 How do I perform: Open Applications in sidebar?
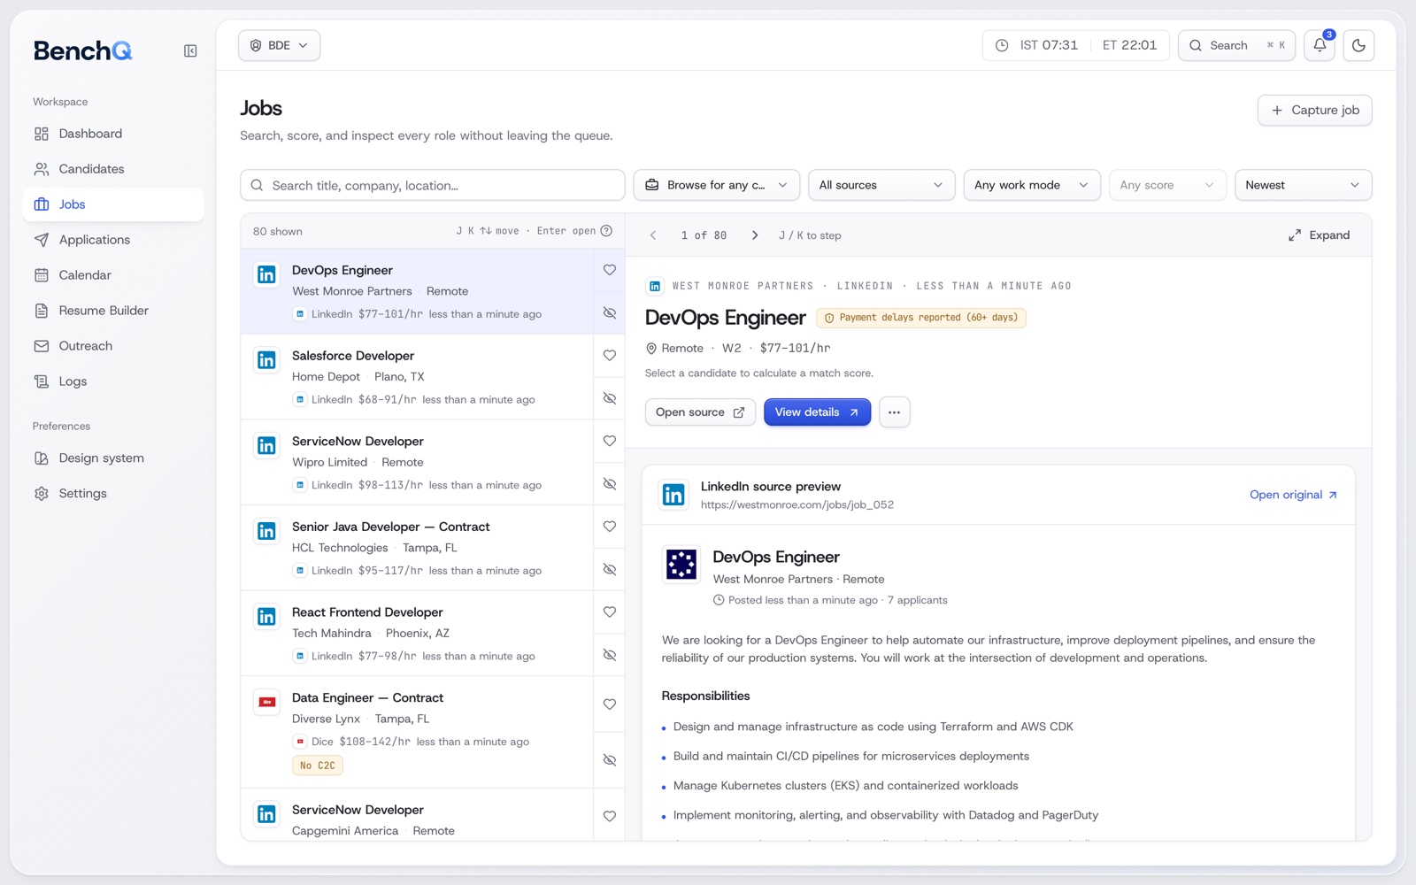click(x=113, y=240)
